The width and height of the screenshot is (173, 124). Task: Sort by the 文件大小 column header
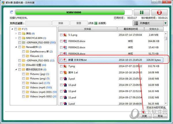[154, 29]
